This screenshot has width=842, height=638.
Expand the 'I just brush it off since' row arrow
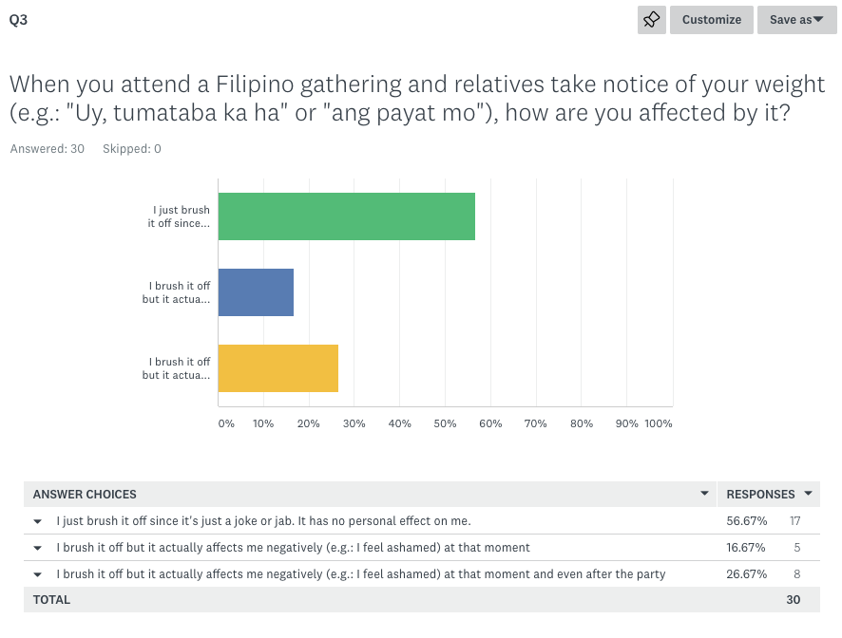coord(38,521)
